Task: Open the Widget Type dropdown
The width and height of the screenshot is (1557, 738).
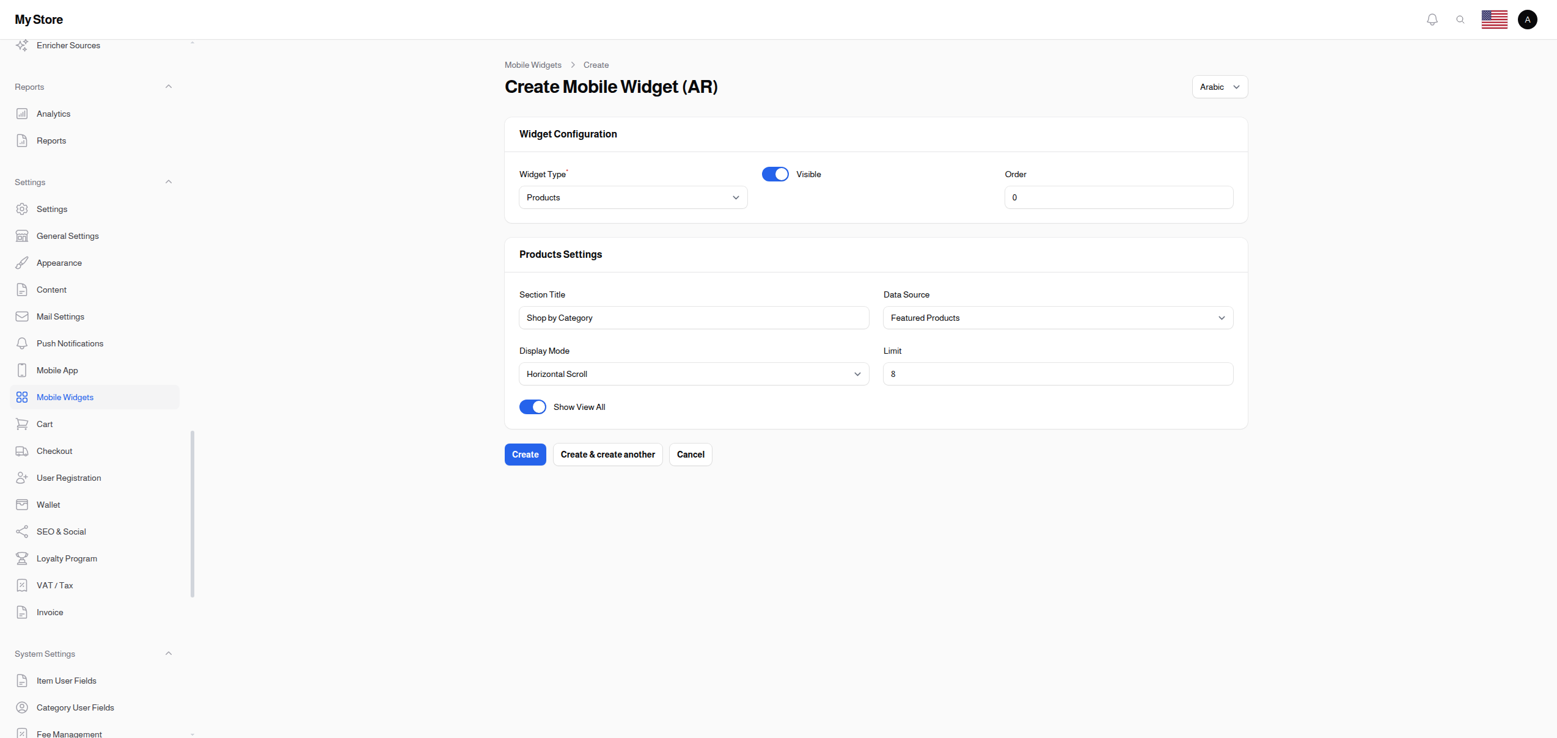Action: tap(633, 197)
